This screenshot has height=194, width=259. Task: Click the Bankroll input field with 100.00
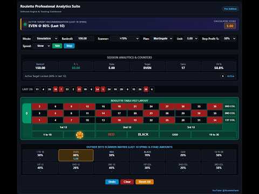[84, 39]
